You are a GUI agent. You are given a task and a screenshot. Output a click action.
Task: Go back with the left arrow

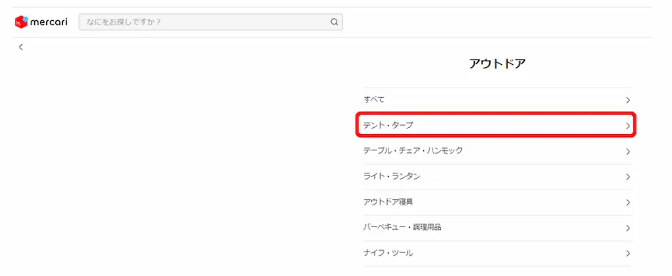click(x=20, y=47)
